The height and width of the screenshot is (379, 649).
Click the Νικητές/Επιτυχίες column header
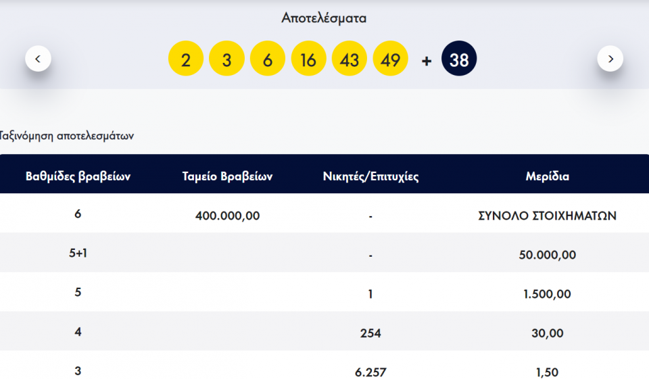(371, 177)
